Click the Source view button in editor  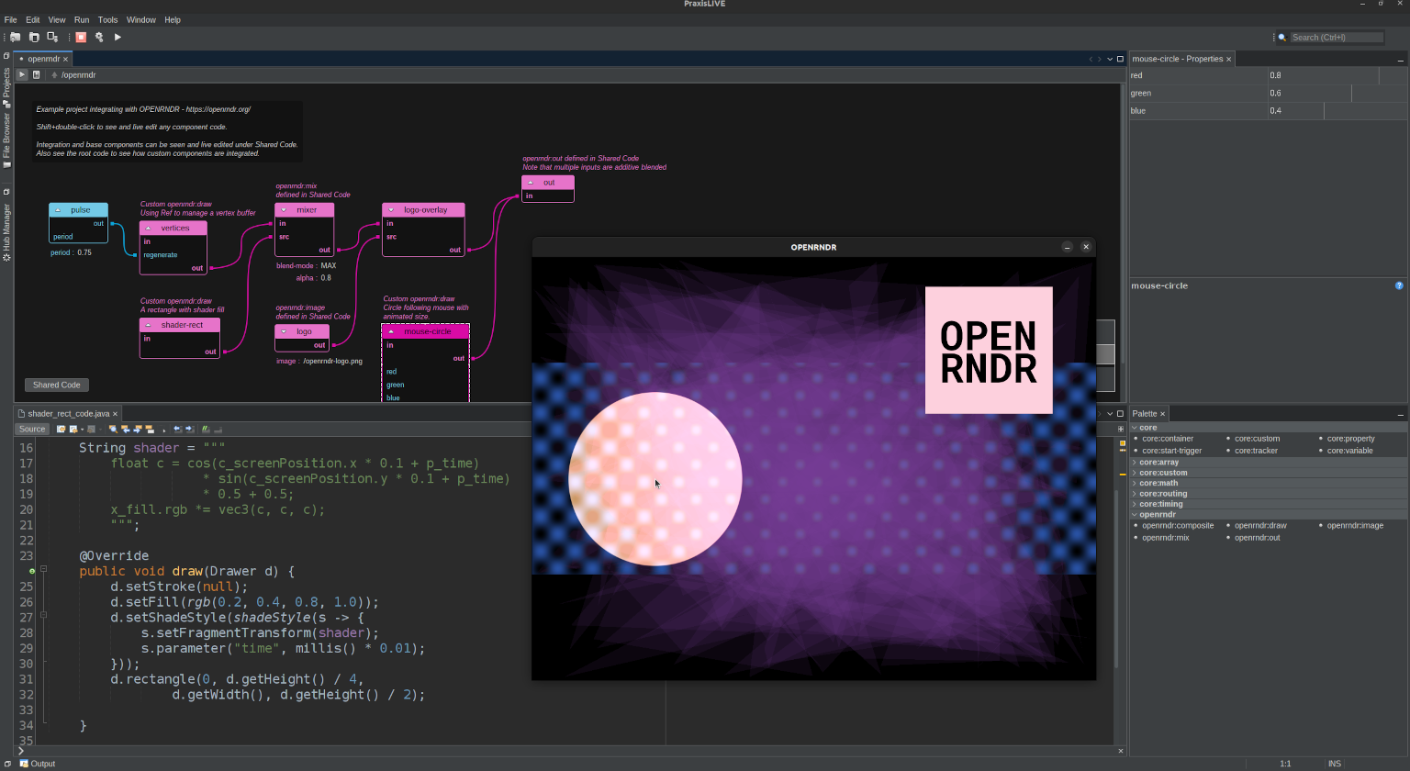pos(32,429)
